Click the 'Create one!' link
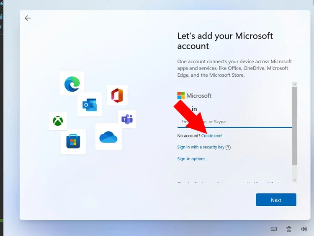The width and height of the screenshot is (314, 236). 212,136
